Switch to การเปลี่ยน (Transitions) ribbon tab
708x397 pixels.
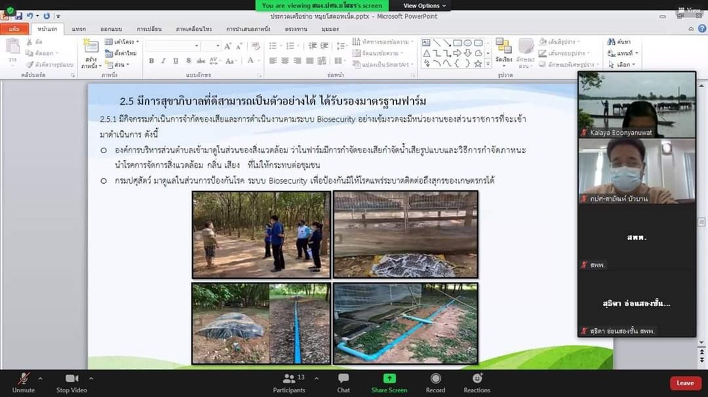coord(150,28)
